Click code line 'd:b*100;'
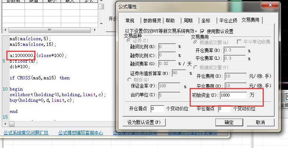This screenshot has width=288, height=148. (x=20, y=67)
